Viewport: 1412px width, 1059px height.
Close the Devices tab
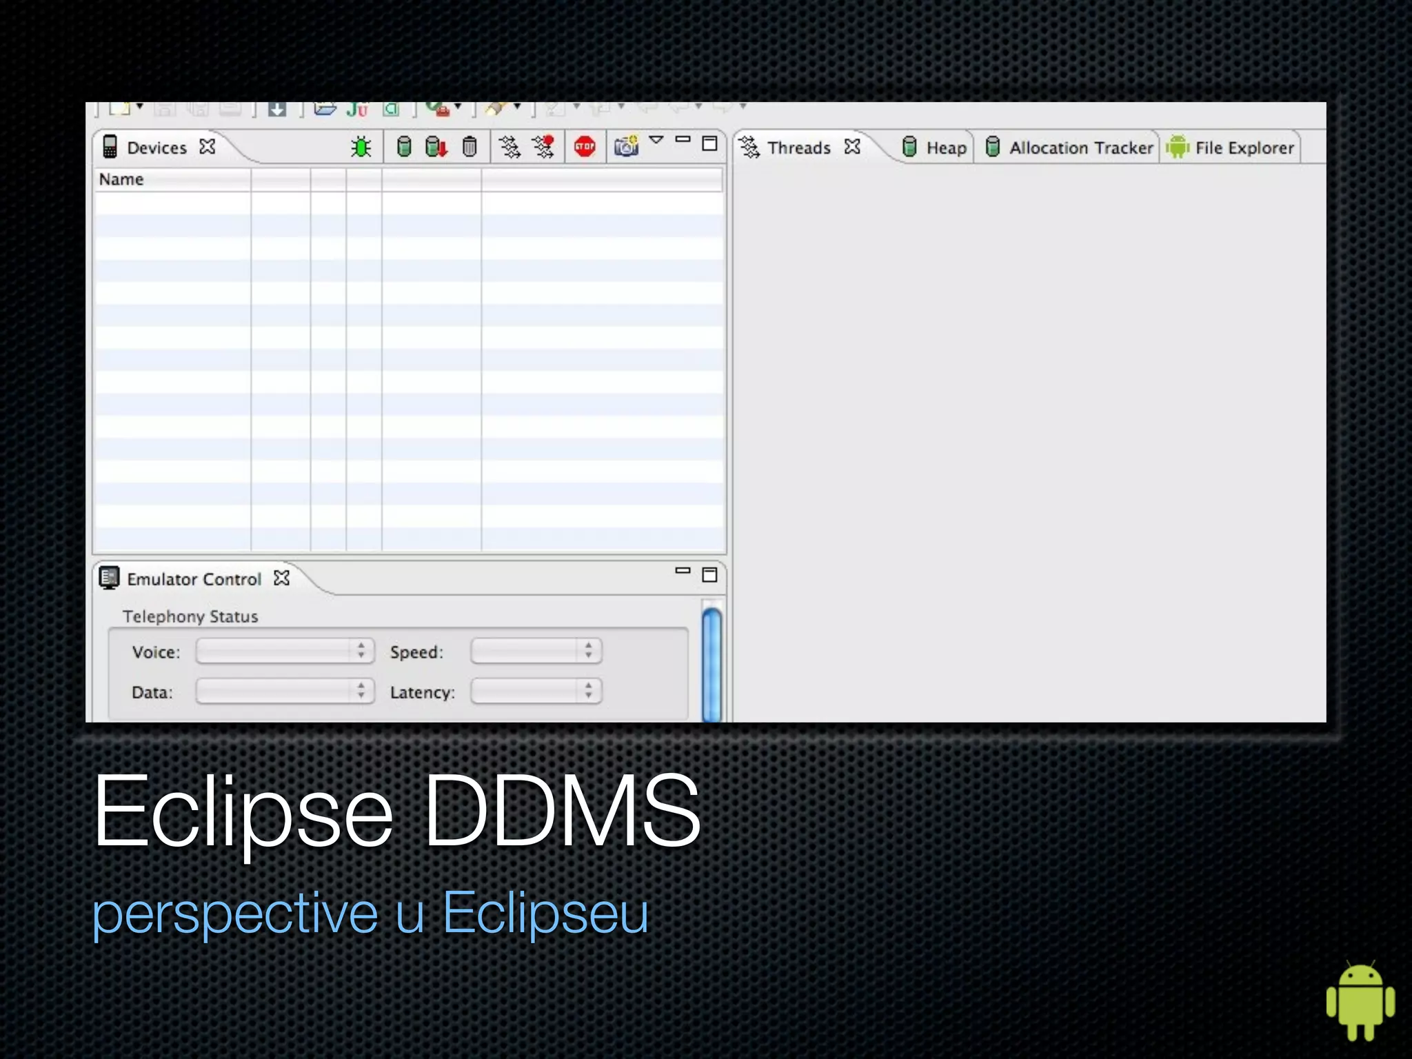pos(208,147)
